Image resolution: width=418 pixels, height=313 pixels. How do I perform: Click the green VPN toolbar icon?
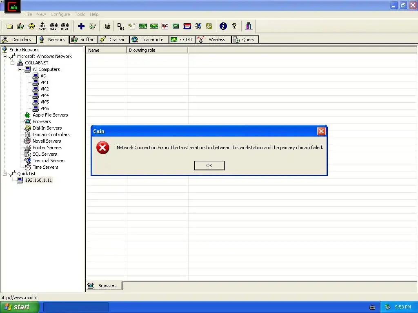coord(154,26)
